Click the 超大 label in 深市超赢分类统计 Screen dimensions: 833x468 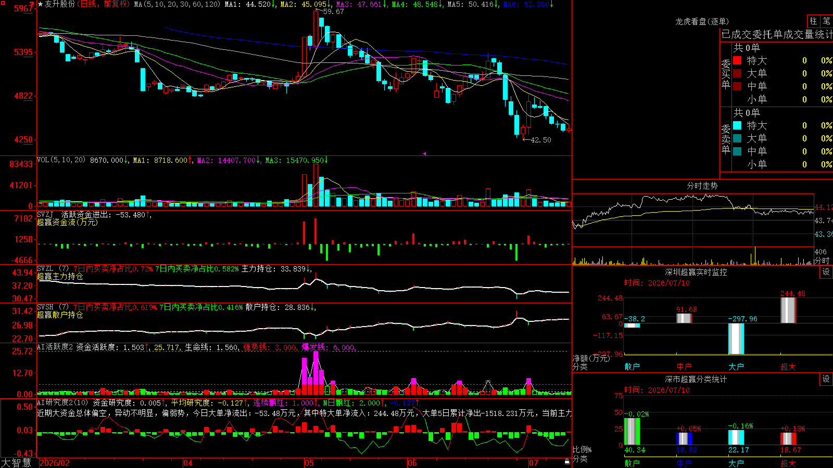pyautogui.click(x=788, y=463)
